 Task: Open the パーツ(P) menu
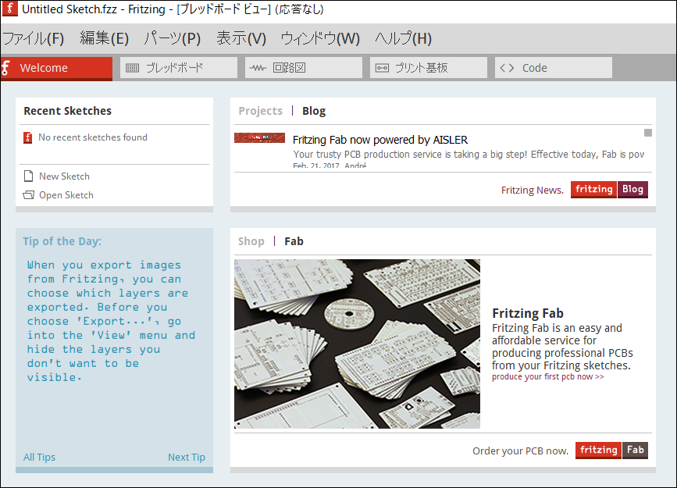tap(172, 38)
